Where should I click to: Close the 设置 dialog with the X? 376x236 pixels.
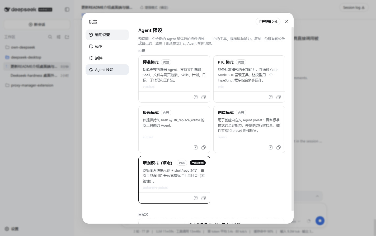286,22
